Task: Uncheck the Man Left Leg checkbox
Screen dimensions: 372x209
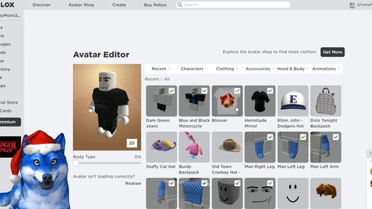Action: pyautogui.click(x=303, y=137)
